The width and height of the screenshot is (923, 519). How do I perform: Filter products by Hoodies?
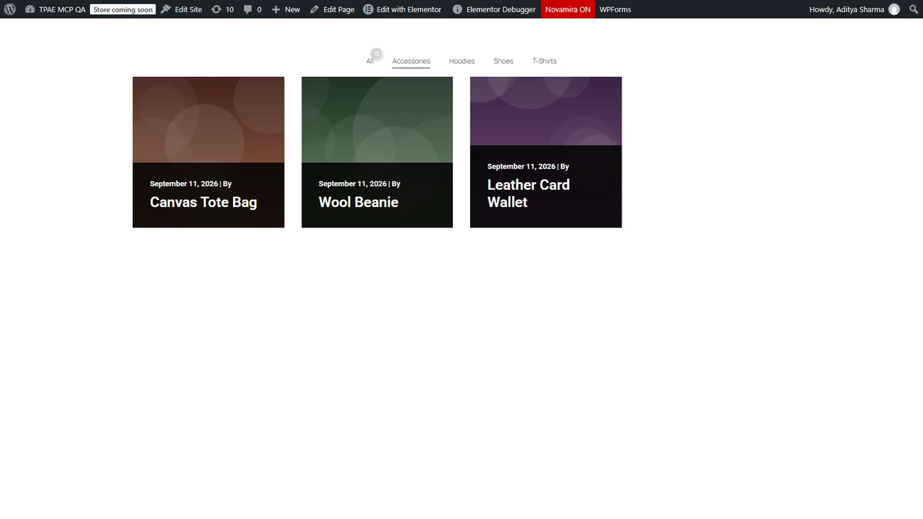(462, 61)
